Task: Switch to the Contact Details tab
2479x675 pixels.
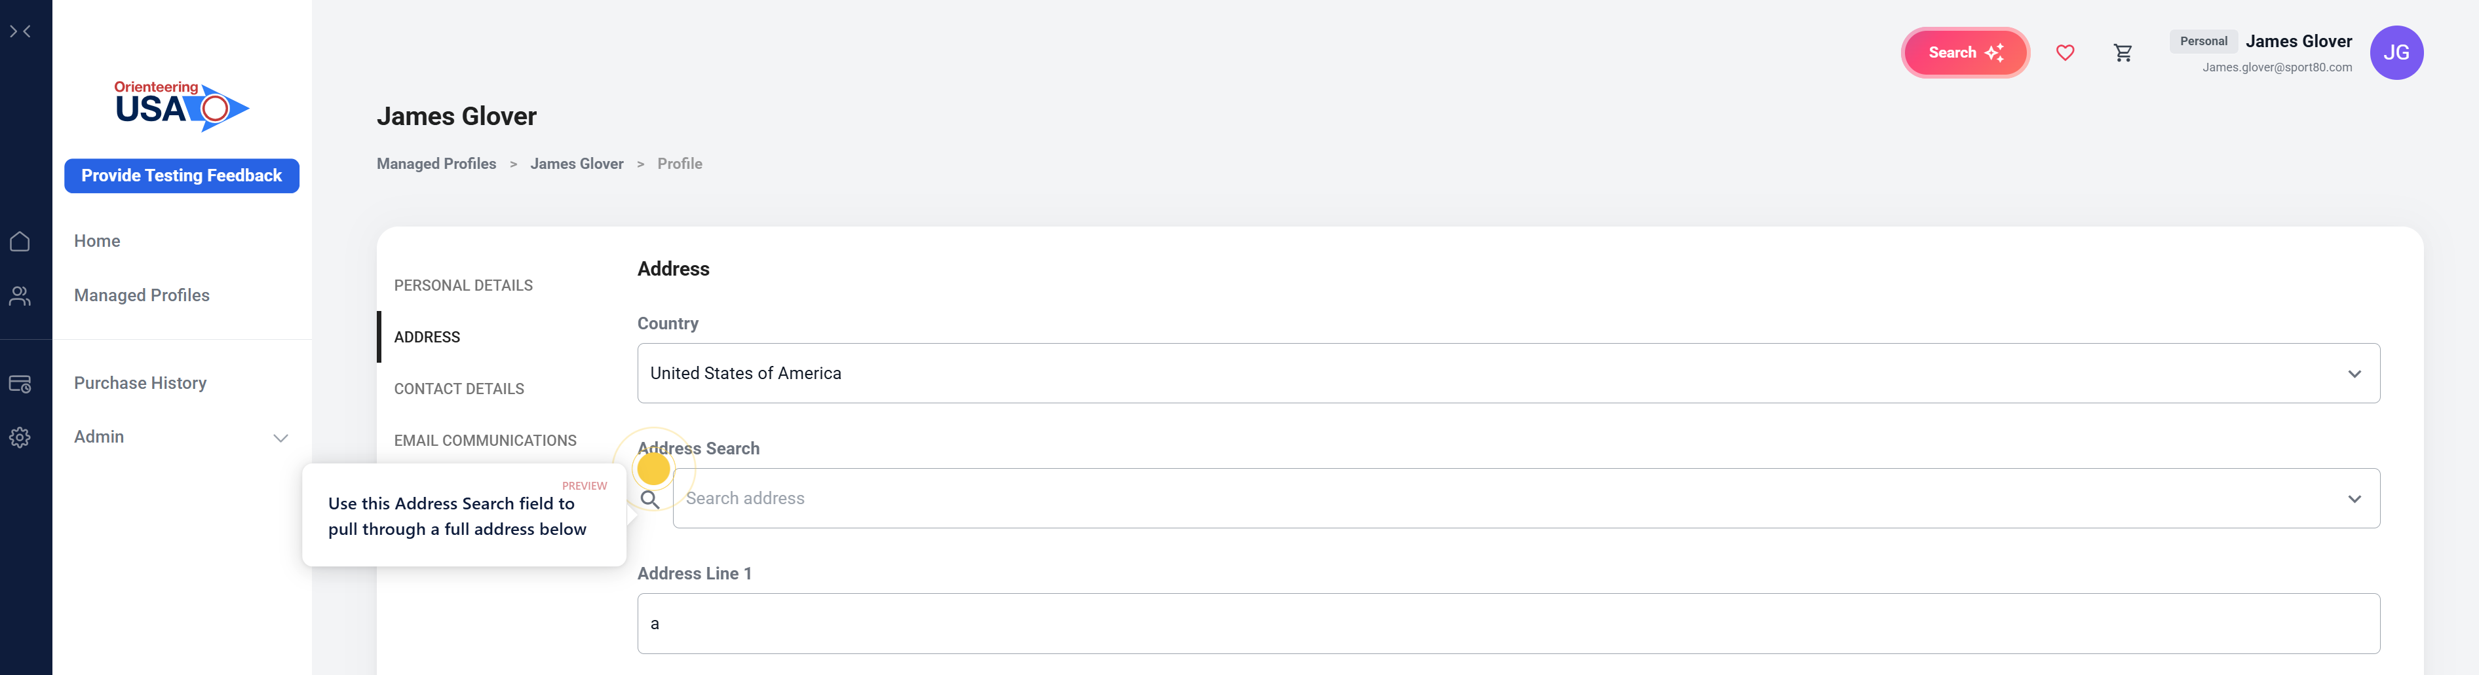Action: 459,388
